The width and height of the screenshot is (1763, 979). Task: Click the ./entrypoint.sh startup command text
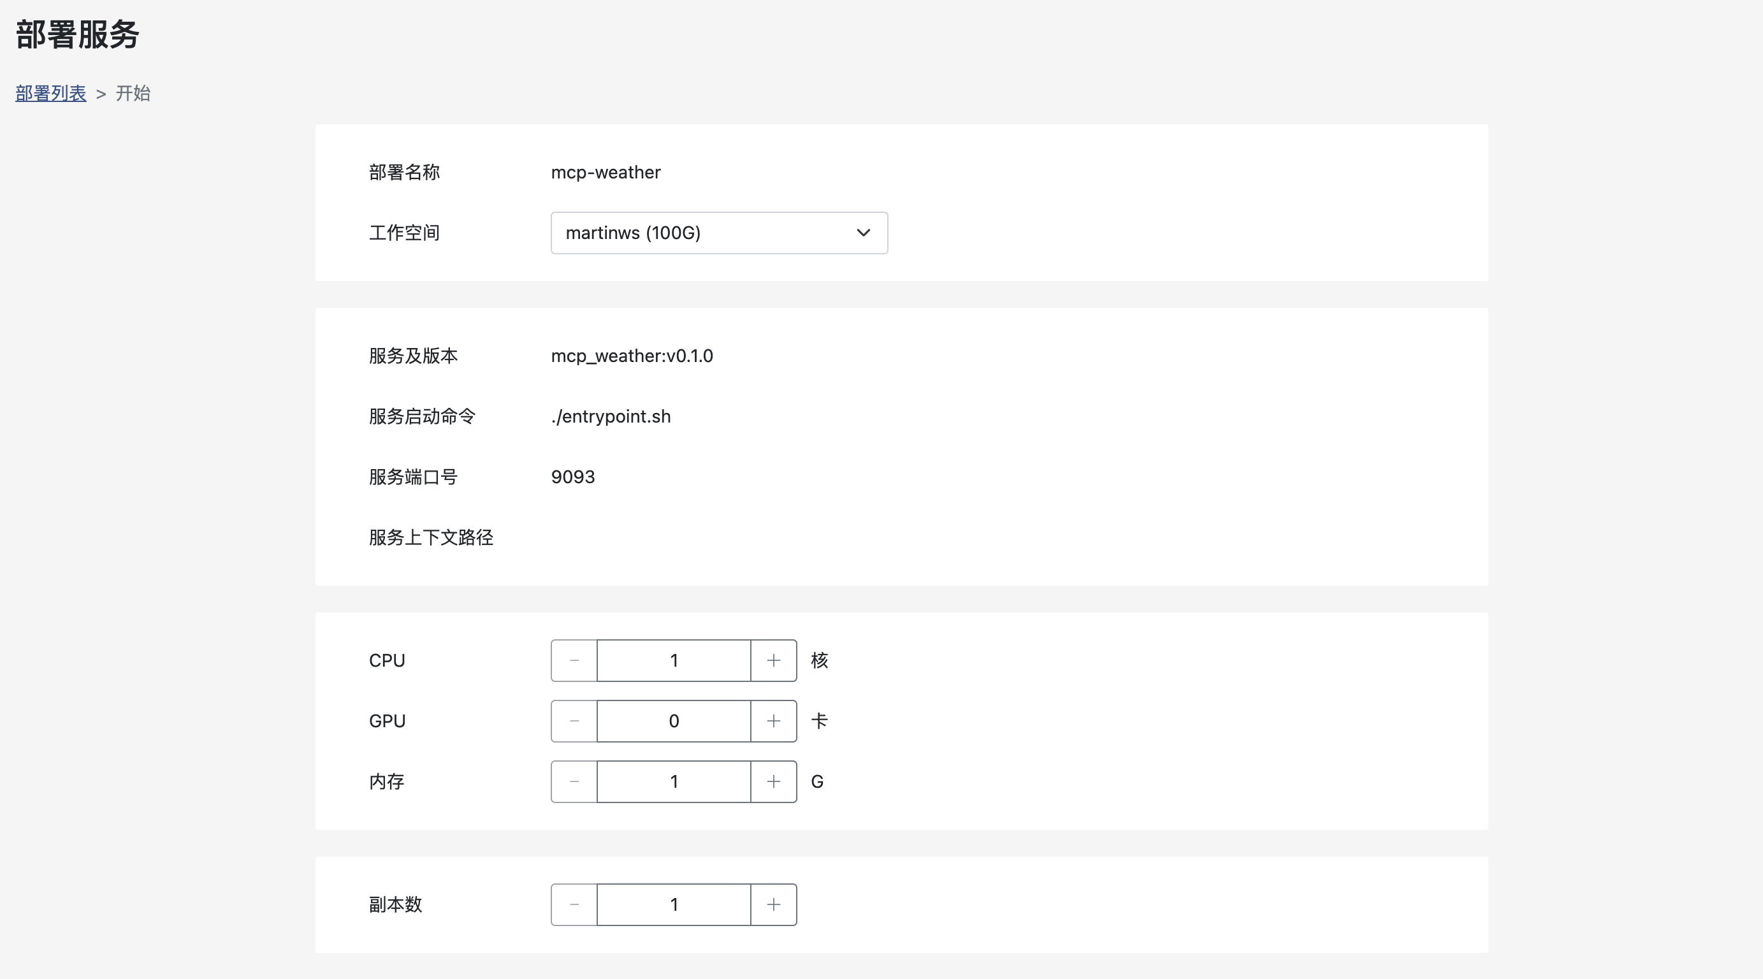(611, 416)
